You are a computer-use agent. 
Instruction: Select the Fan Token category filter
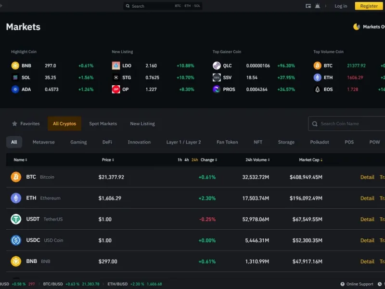(x=227, y=142)
